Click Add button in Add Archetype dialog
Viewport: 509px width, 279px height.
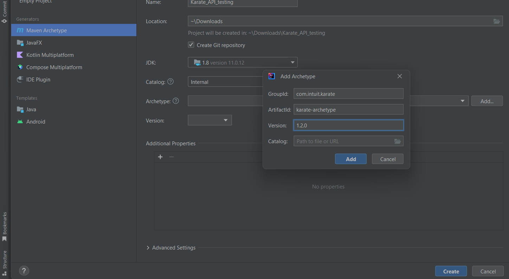coord(351,159)
